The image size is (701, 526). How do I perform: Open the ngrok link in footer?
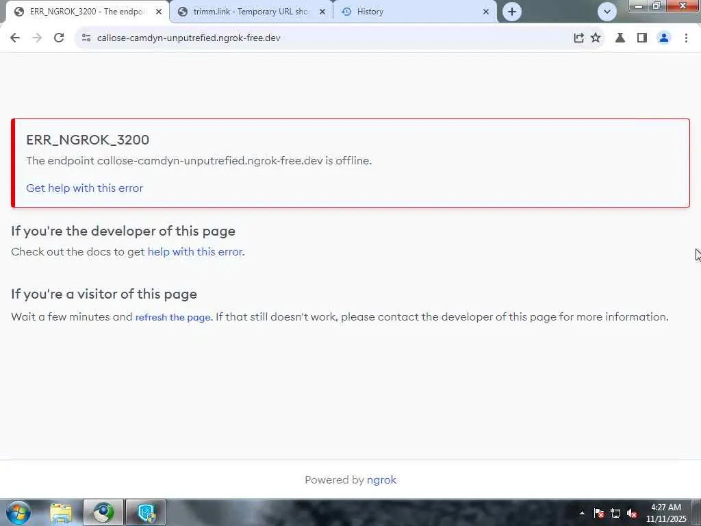point(381,480)
